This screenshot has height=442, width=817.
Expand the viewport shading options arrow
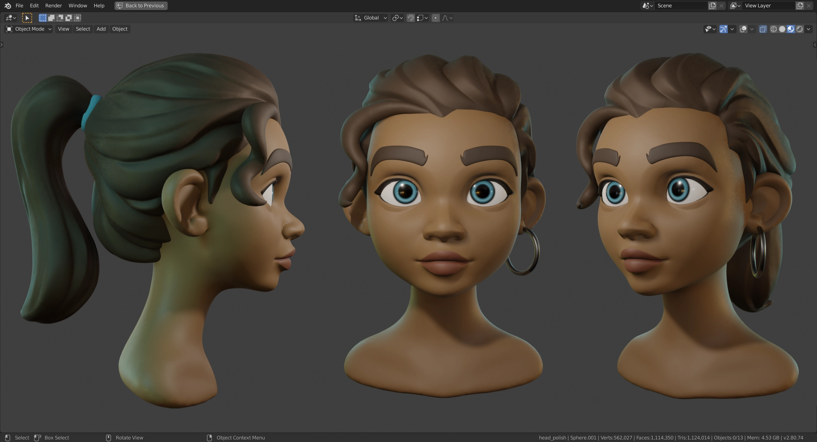click(809, 29)
